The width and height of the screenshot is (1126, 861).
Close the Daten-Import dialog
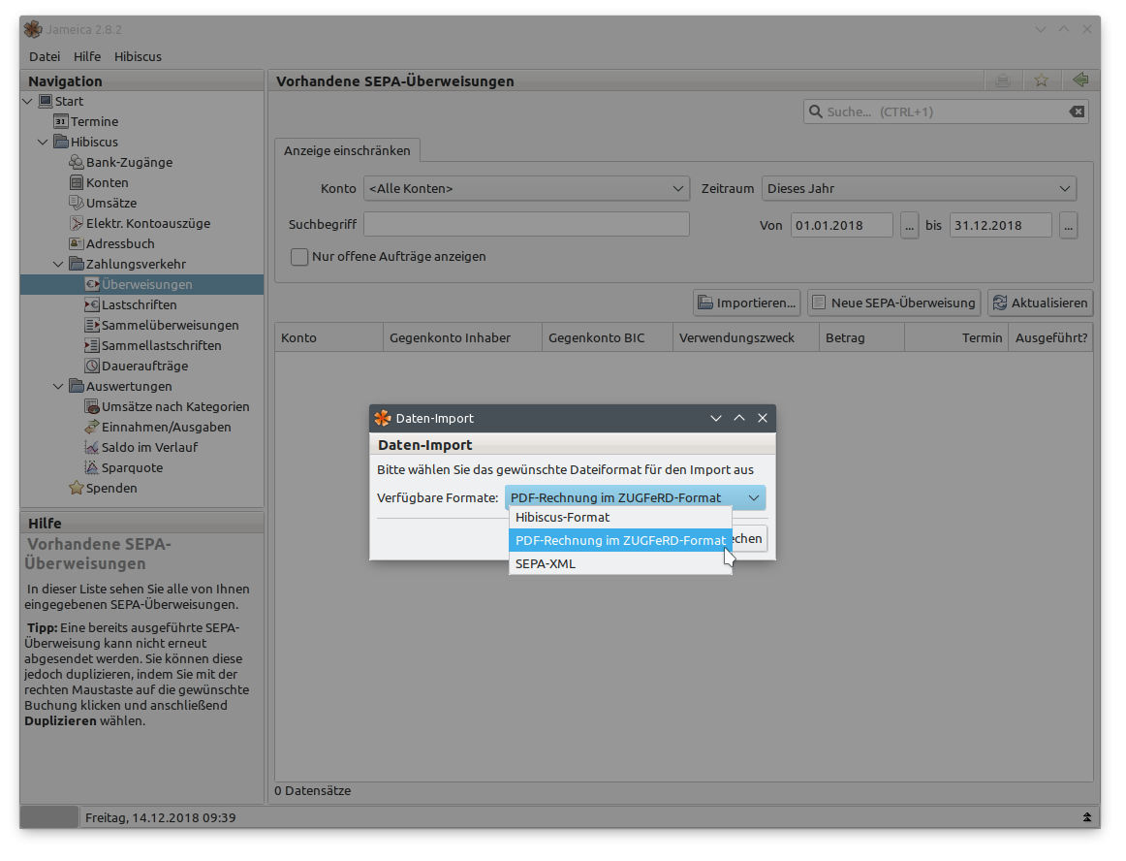tap(763, 418)
